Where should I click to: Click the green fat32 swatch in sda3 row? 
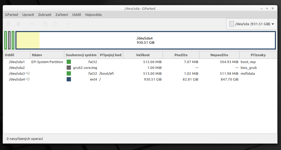(69, 73)
